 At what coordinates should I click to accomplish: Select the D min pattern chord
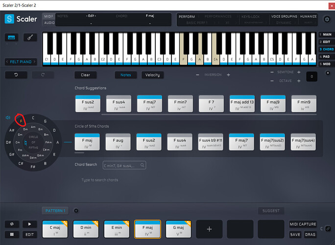(86, 229)
